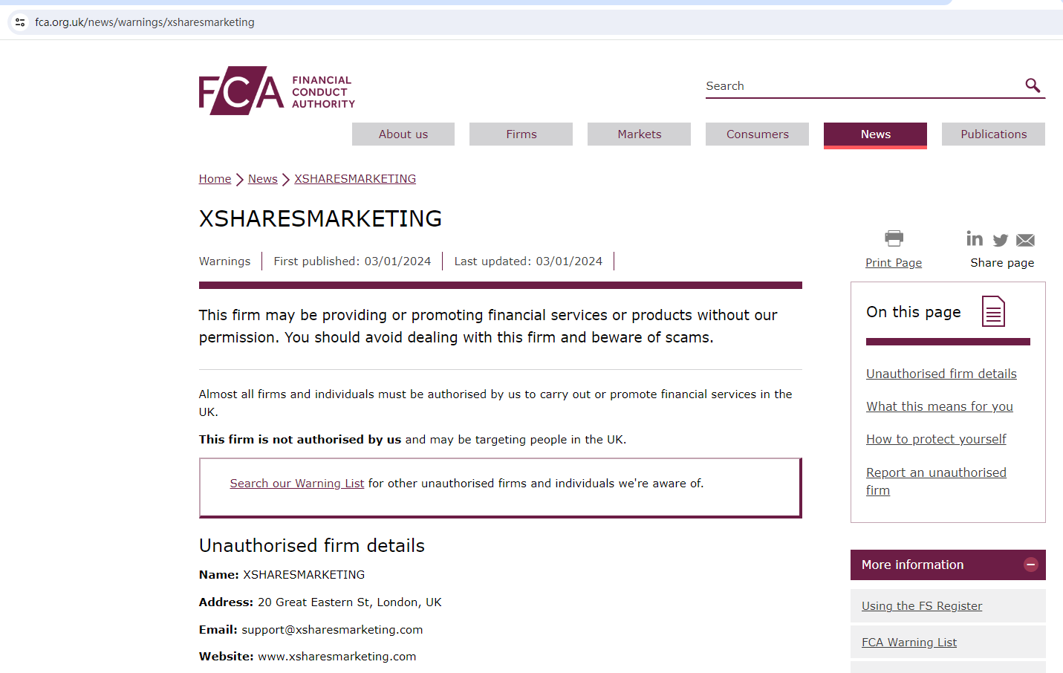
Task: Click the browser address bar URL
Action: tap(145, 22)
